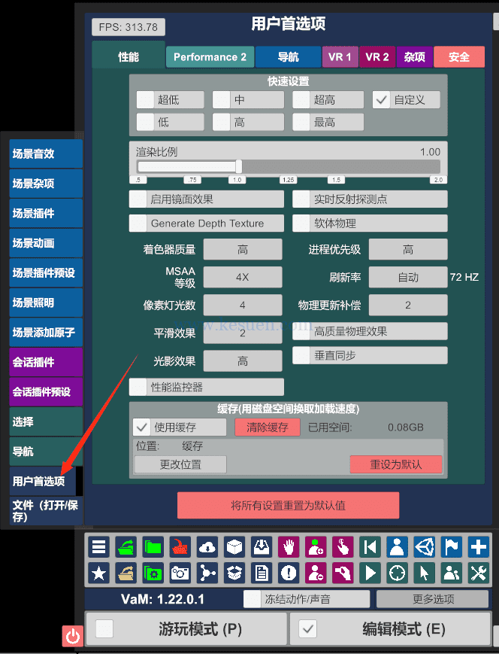
Task: Switch to the 杂项 tab
Action: click(x=415, y=56)
